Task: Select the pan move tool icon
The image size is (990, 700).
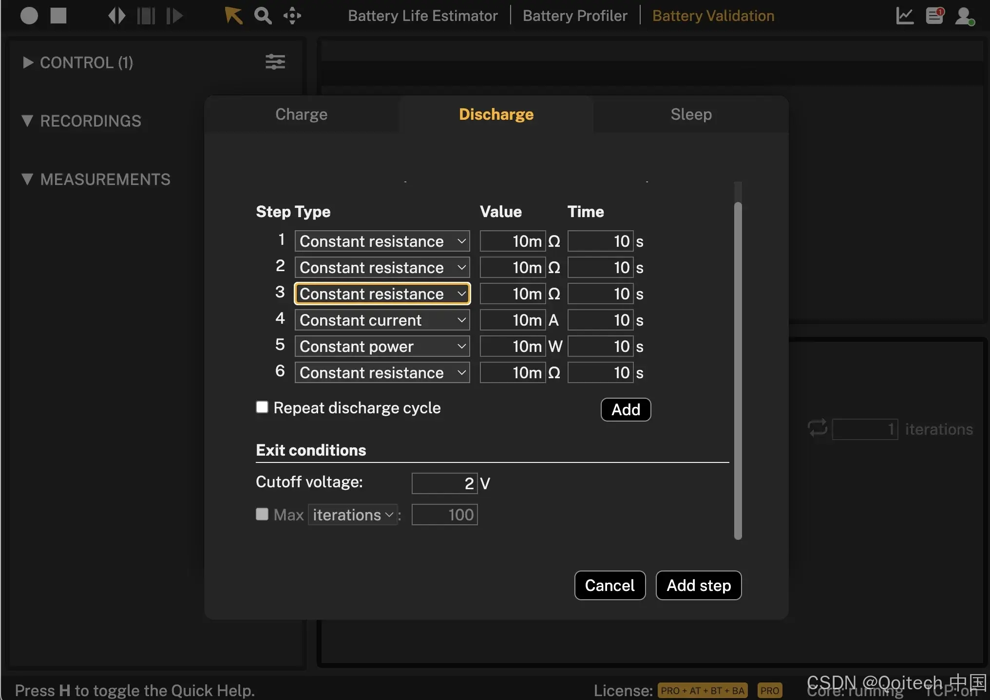Action: (x=292, y=16)
